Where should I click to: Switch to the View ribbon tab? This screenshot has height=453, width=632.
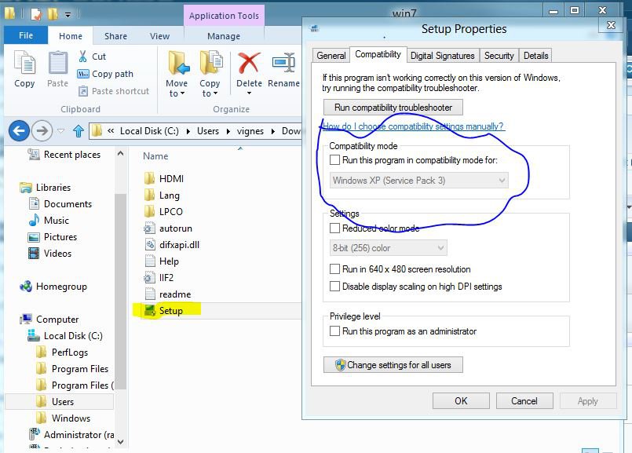point(159,36)
